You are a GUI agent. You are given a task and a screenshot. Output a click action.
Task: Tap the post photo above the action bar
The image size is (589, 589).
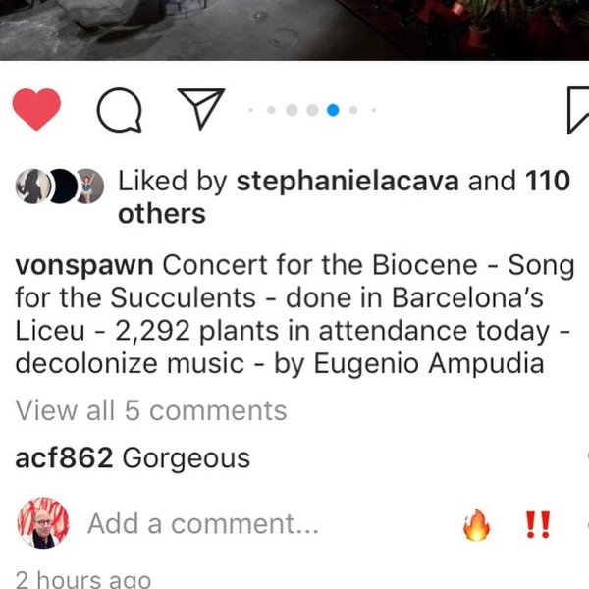click(x=294, y=29)
